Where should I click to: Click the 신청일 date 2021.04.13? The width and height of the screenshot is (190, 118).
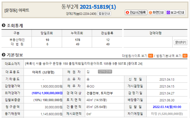click(x=167, y=80)
